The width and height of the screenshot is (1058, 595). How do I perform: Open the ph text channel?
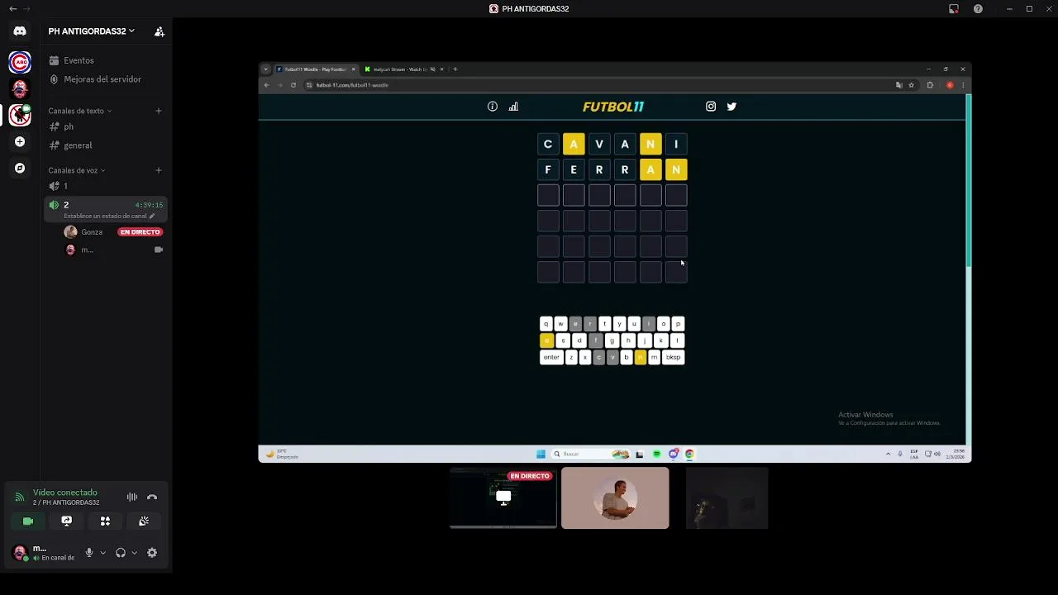click(x=106, y=126)
